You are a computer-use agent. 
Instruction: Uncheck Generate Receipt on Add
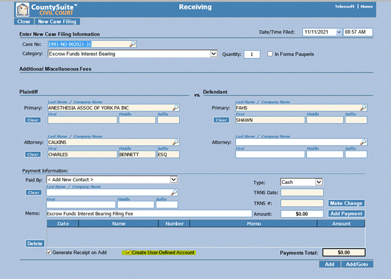click(49, 252)
